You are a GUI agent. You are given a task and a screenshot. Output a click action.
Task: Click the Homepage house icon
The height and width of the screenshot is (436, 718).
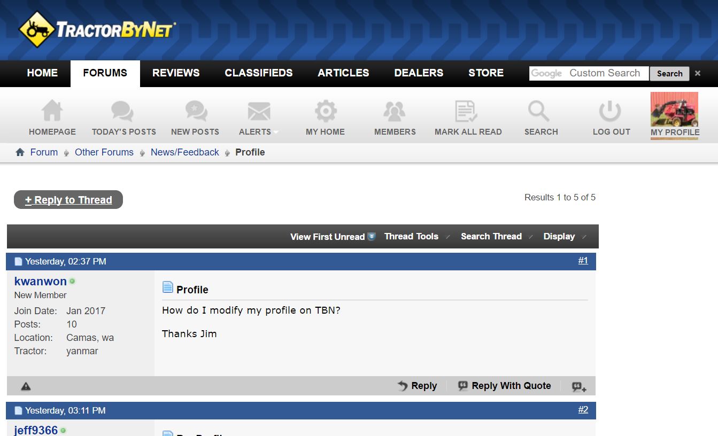coord(52,112)
